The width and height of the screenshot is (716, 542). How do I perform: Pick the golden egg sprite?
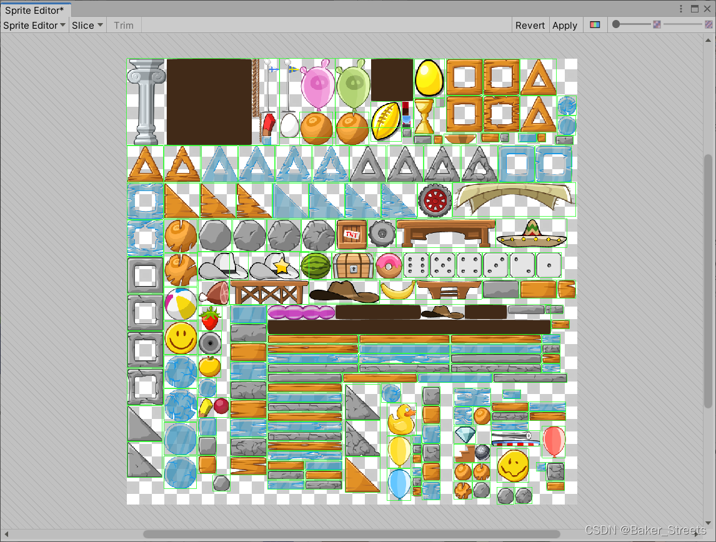click(x=429, y=77)
